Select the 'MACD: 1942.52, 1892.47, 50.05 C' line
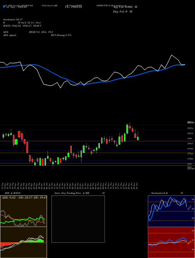 [23, 26]
